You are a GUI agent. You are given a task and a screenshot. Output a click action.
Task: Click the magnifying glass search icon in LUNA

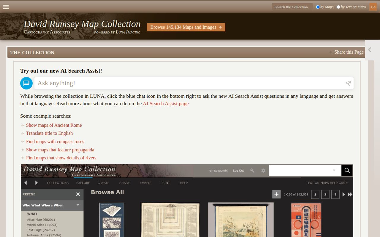pos(347,171)
